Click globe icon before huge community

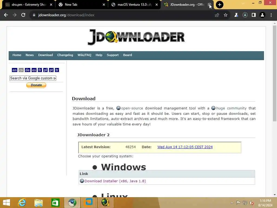[213, 108]
